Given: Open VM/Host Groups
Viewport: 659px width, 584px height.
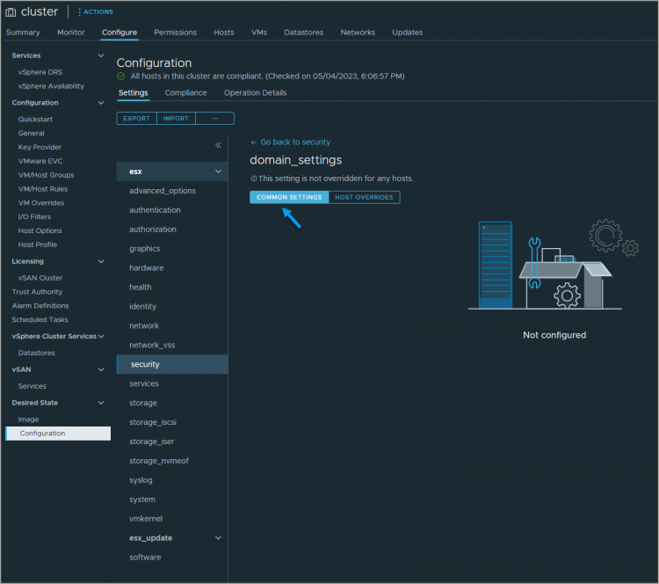Looking at the screenshot, I should coord(46,175).
